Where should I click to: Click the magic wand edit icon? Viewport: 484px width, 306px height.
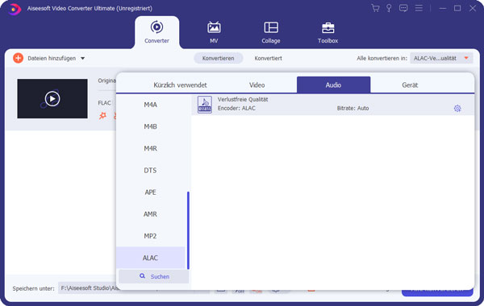point(102,116)
